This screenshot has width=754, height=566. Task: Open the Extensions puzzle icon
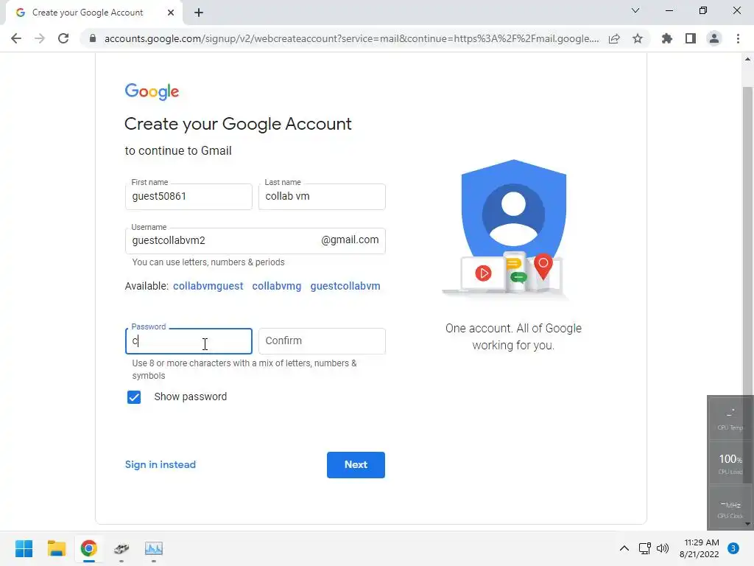pos(667,38)
